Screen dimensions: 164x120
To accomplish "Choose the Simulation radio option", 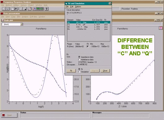I will (79, 72).
